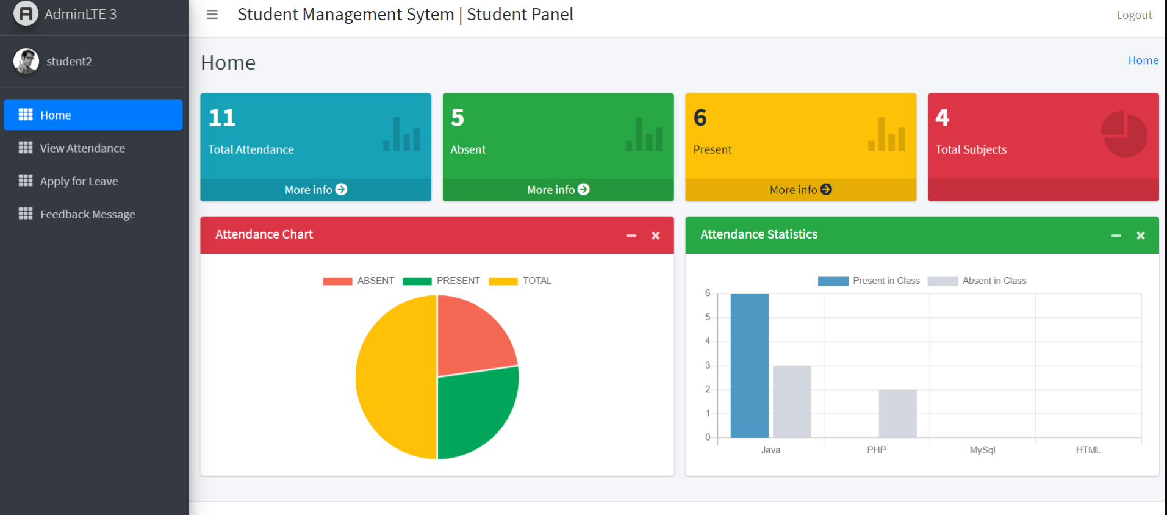Open More info on Present card
The image size is (1167, 515).
801,190
